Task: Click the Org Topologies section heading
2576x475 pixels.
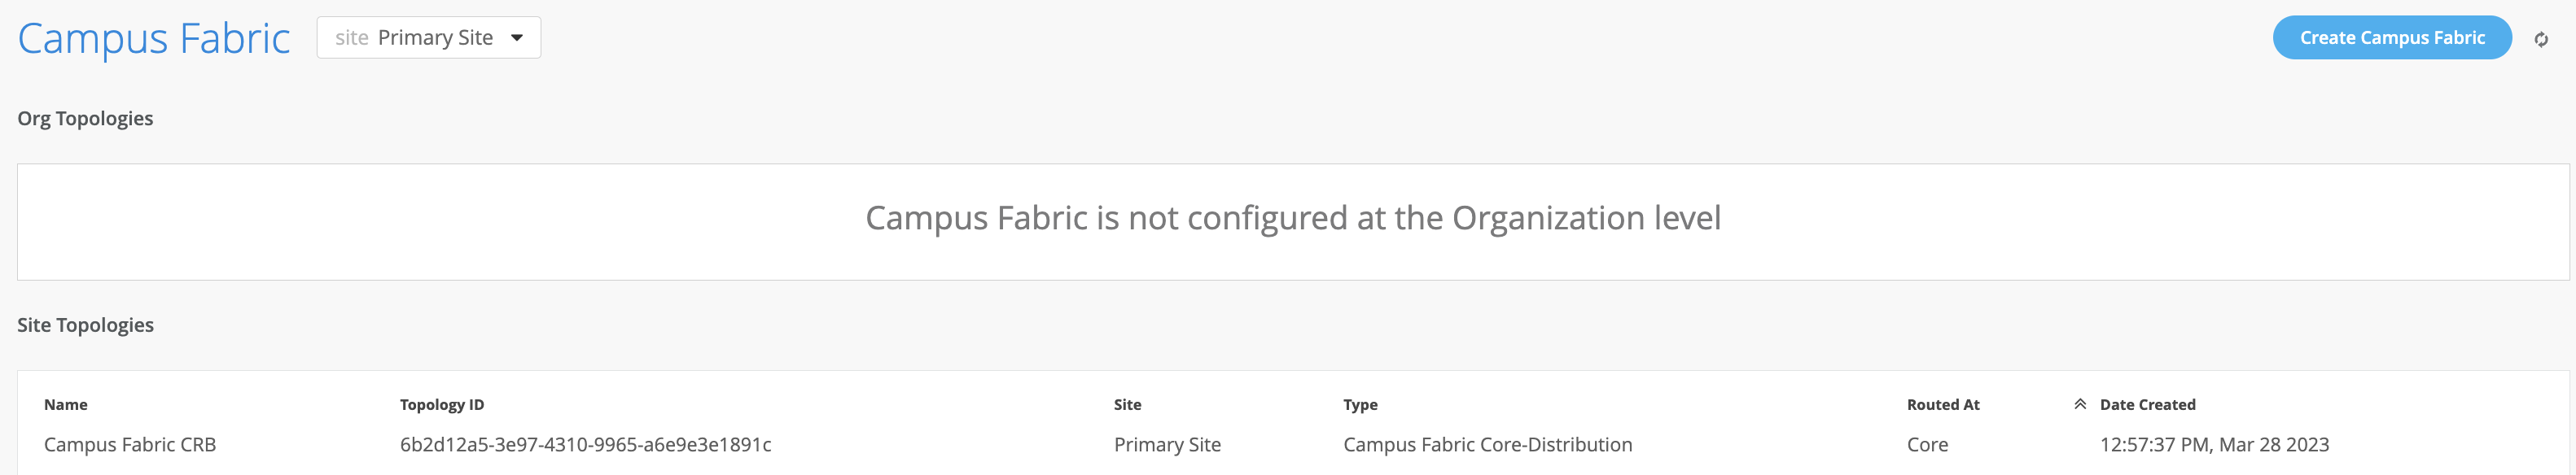Action: coord(85,118)
